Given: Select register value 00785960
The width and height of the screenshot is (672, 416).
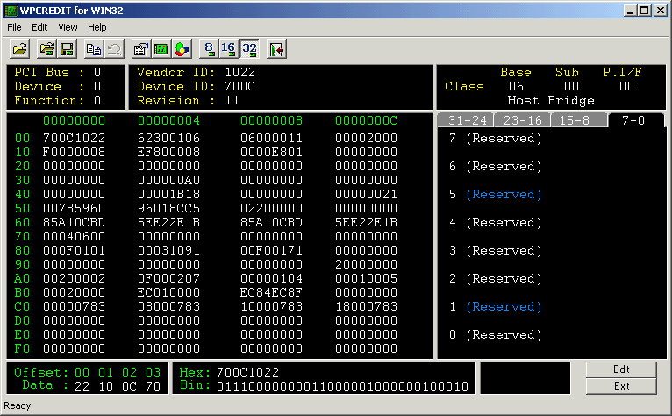Looking at the screenshot, I should click(75, 208).
